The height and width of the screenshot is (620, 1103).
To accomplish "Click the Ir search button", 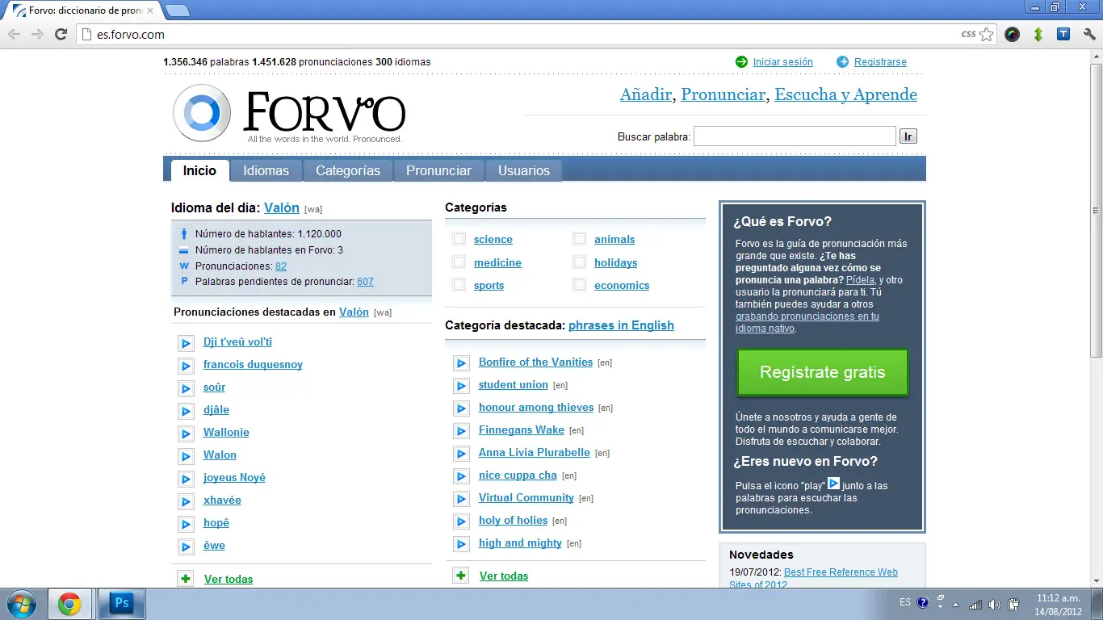I will (x=908, y=136).
